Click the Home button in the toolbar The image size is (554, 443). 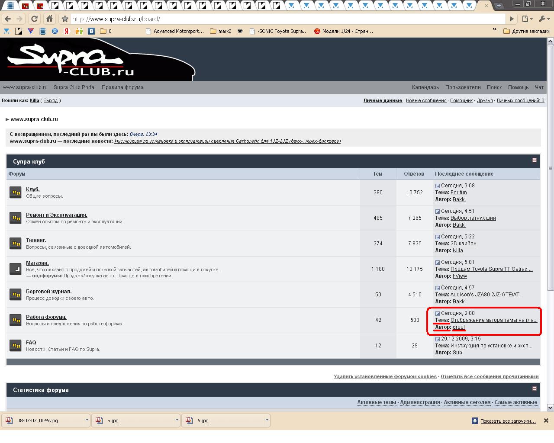pos(49,19)
